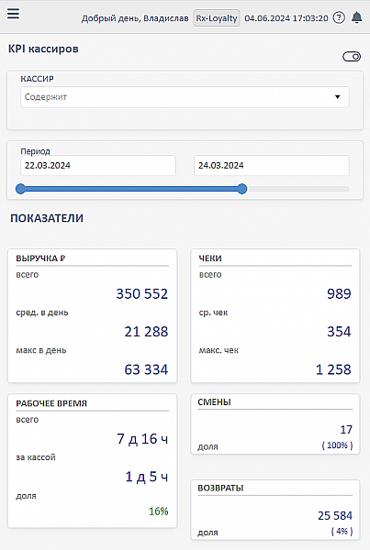Click the 'макс. чек' label
Screen dimensions: 370x550
click(219, 350)
